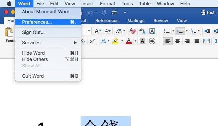The width and height of the screenshot is (218, 126).
Task: Open Numbering dropdown arrow
Action: pos(187,31)
